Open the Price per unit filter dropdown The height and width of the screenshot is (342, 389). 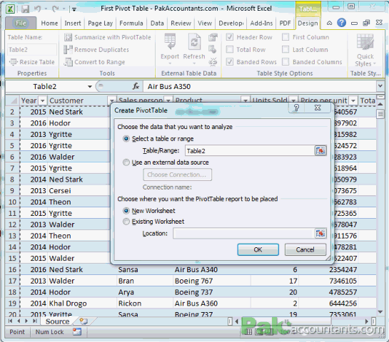coord(353,100)
